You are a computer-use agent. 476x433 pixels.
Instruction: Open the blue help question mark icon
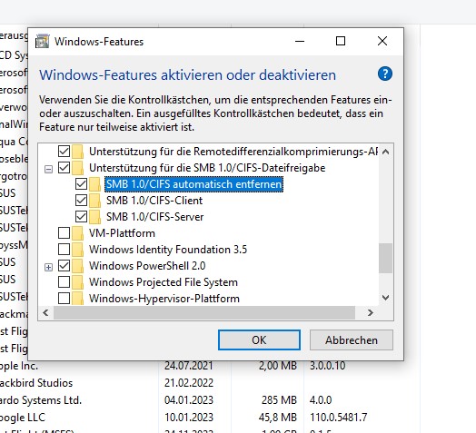385,74
